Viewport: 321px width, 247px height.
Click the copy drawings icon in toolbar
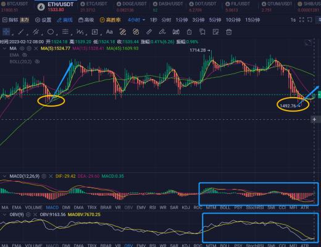pyautogui.click(x=202, y=32)
